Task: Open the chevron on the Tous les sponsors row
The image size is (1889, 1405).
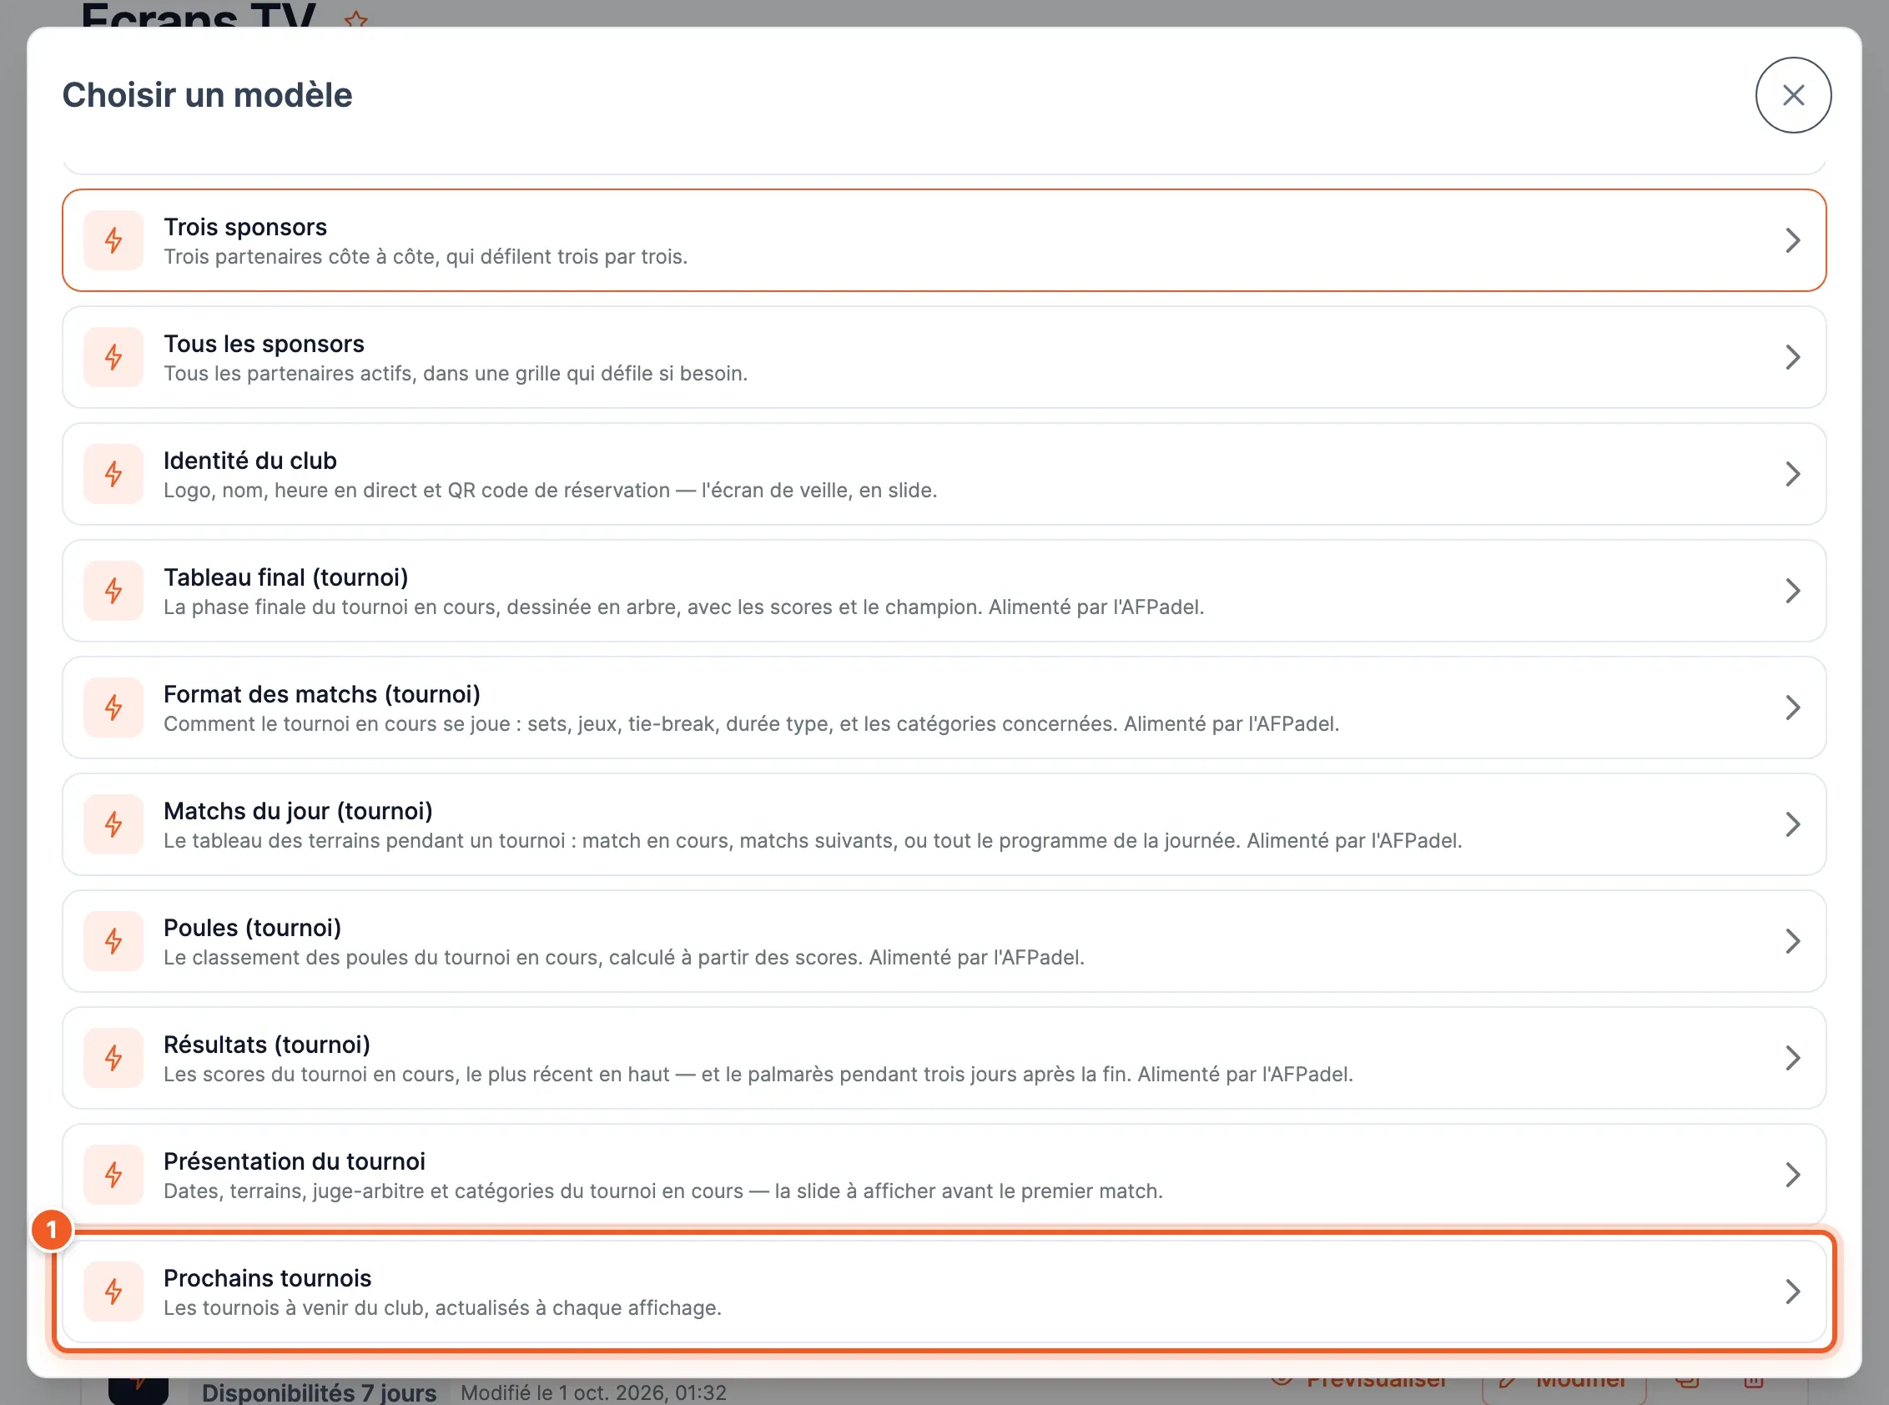Action: point(1792,357)
